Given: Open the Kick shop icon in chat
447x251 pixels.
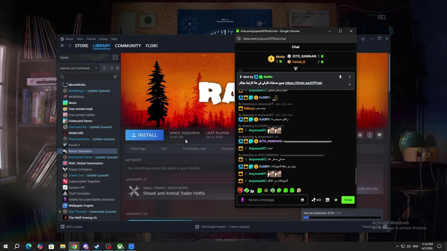Looking at the screenshot, I should click(x=328, y=200).
